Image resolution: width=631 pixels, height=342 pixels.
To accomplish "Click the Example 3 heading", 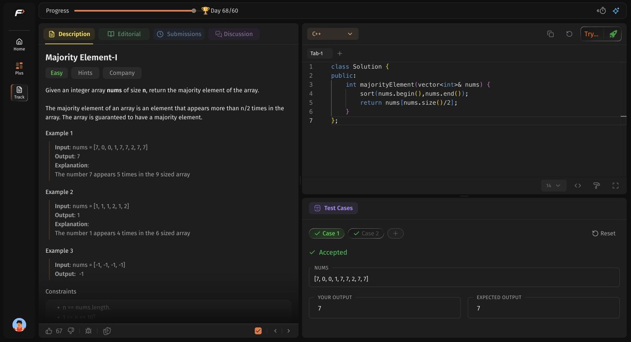I will [x=59, y=251].
